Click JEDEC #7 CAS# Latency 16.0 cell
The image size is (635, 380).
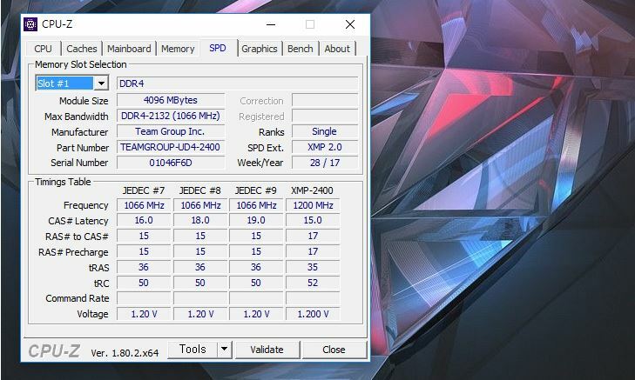(x=144, y=220)
